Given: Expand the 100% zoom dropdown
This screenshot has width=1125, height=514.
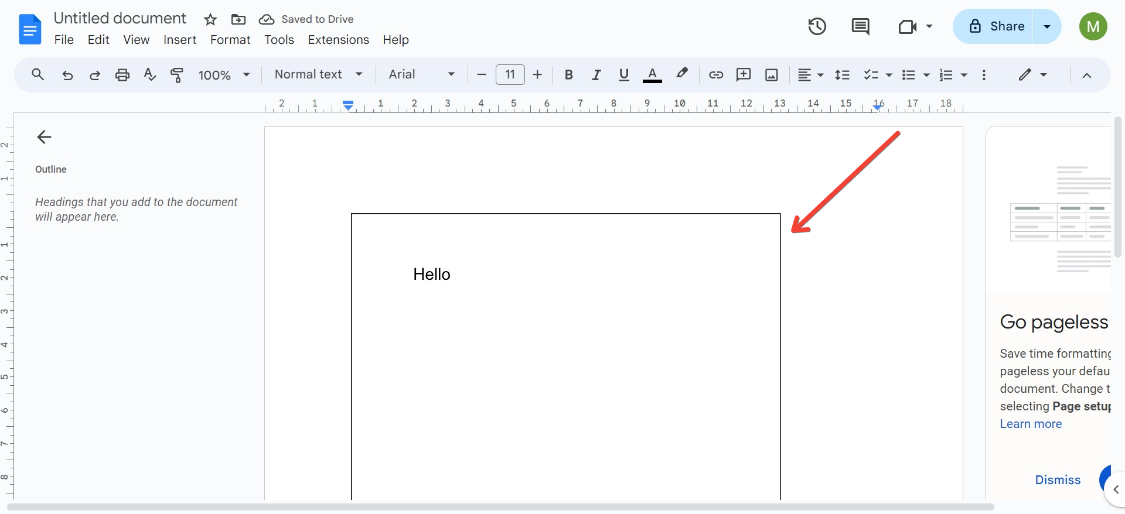Looking at the screenshot, I should pyautogui.click(x=224, y=75).
